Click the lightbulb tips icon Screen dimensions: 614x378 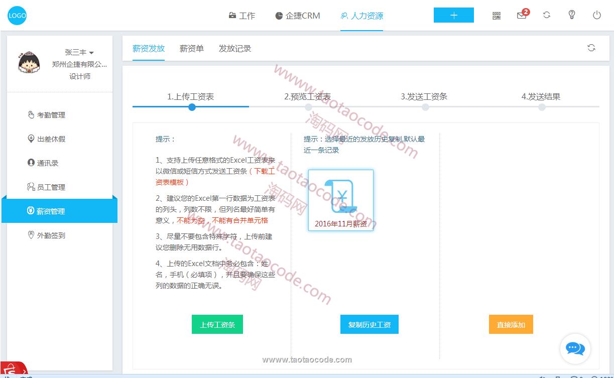[572, 15]
